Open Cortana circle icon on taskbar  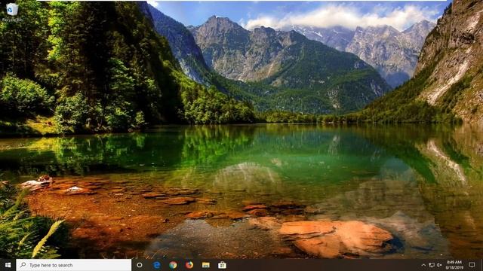[x=140, y=265]
